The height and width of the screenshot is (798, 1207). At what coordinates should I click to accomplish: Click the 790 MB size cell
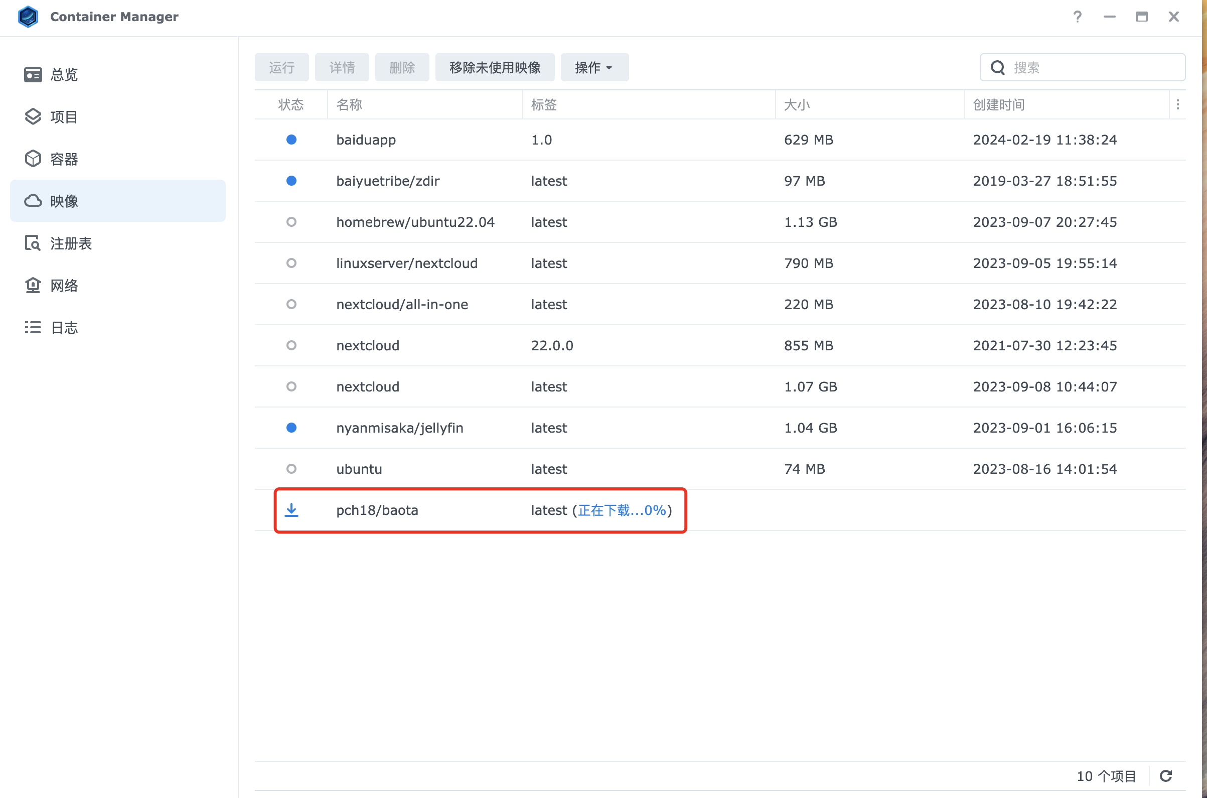(809, 263)
